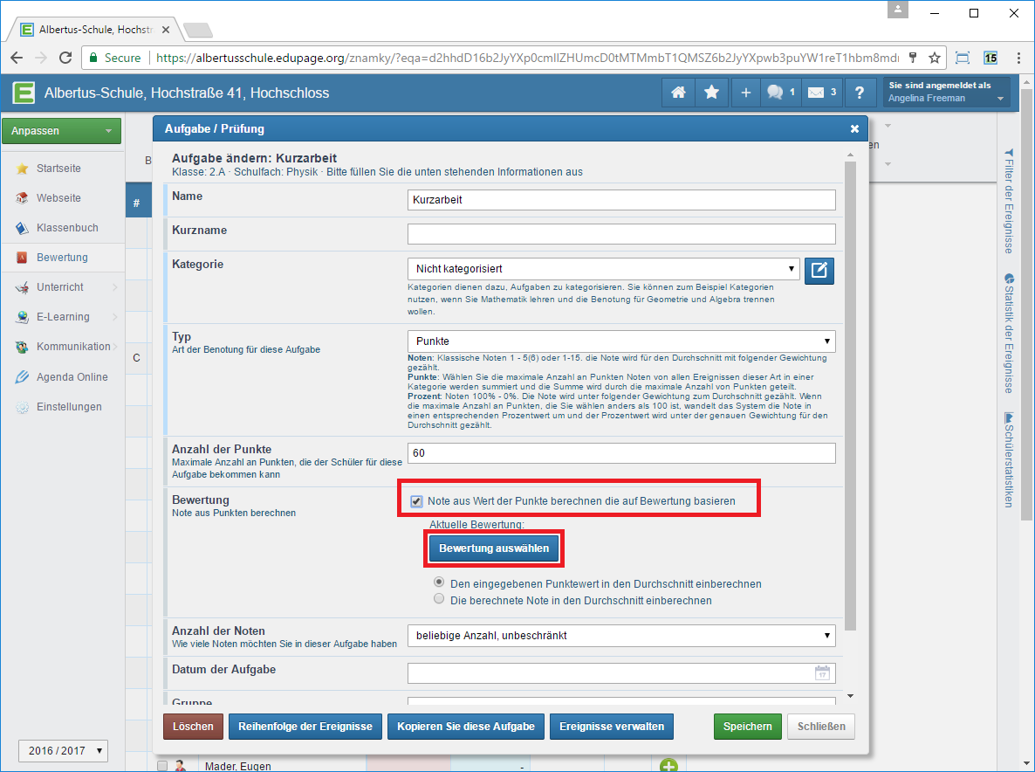Viewport: 1035px width, 772px height.
Task: Click the calendar 15 extension icon
Action: [990, 59]
